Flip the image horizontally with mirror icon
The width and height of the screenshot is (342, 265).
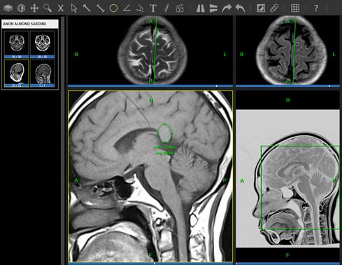pyautogui.click(x=200, y=8)
